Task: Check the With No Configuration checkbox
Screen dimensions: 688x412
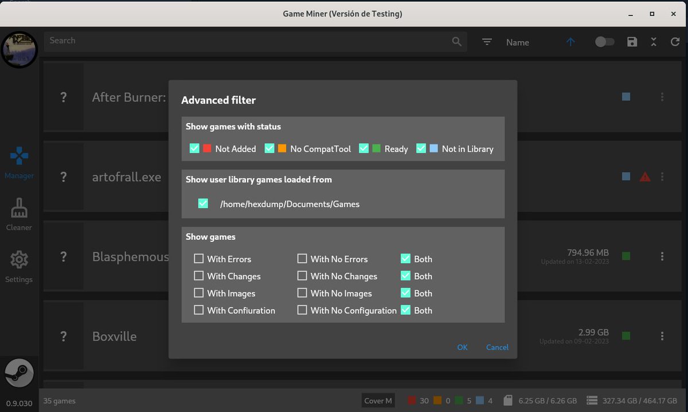Action: click(302, 310)
